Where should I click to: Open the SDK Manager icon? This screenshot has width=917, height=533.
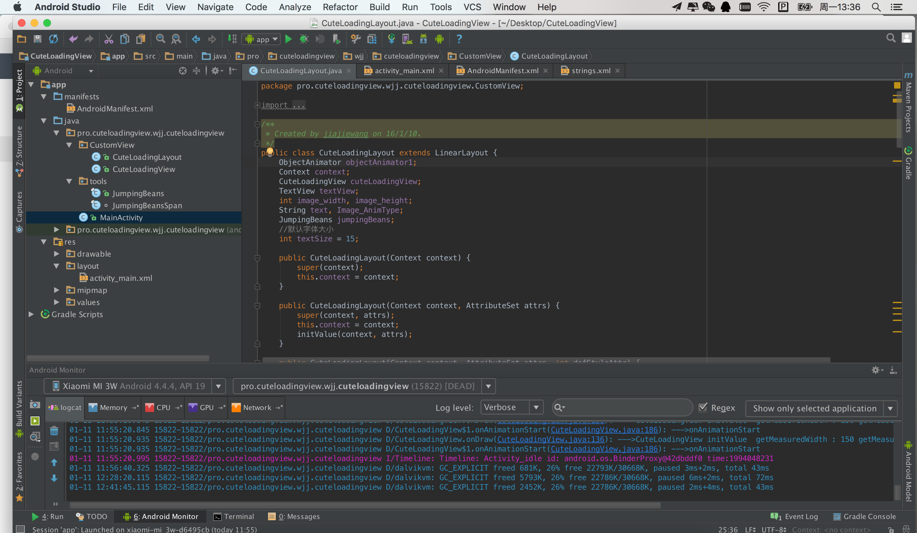pos(423,39)
